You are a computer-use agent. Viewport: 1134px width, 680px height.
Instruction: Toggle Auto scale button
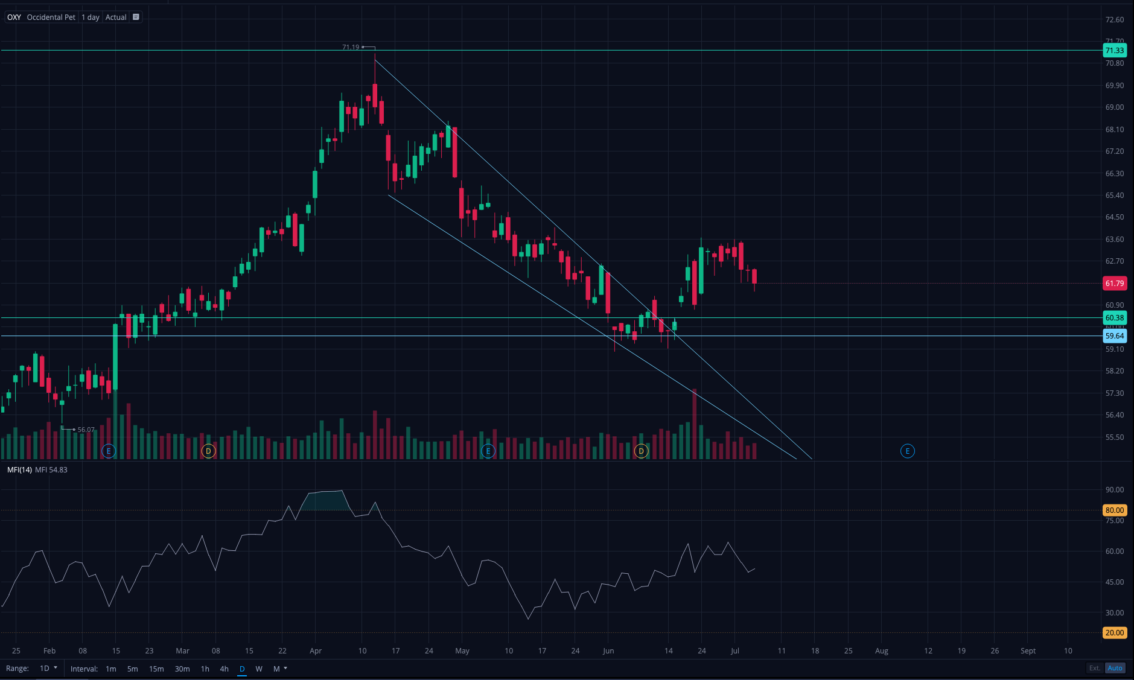pyautogui.click(x=1115, y=668)
